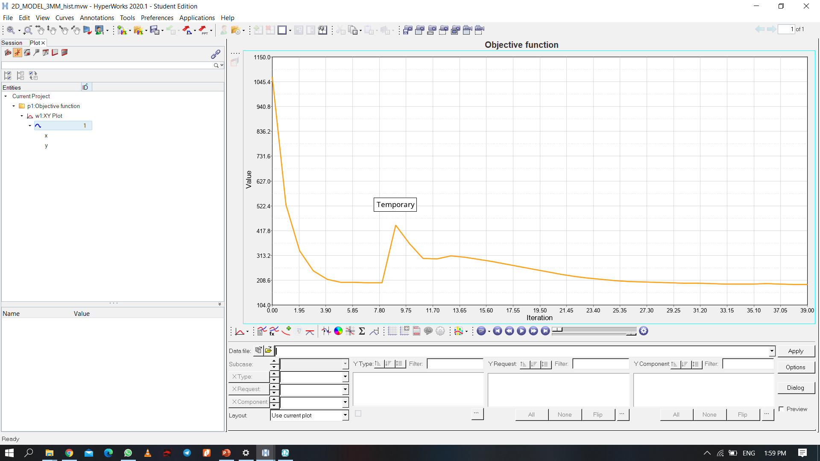The height and width of the screenshot is (461, 820).
Task: Click the save session floppy icon
Action: point(155,30)
